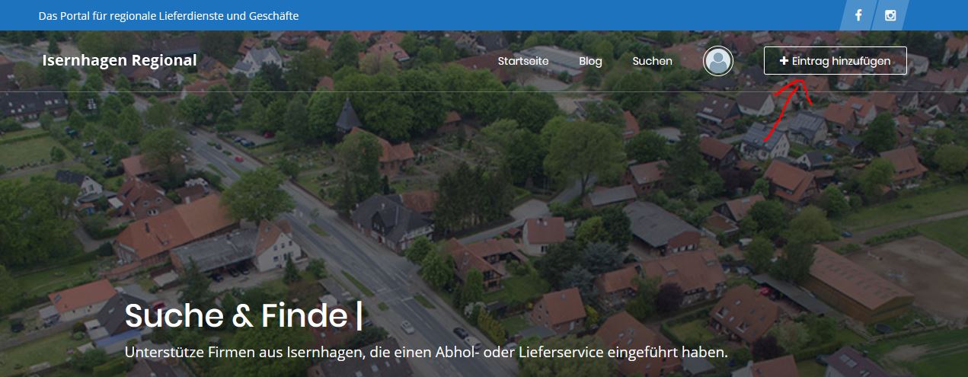
Task: Click the Eintrag hinzufügen button
Action: coord(835,61)
